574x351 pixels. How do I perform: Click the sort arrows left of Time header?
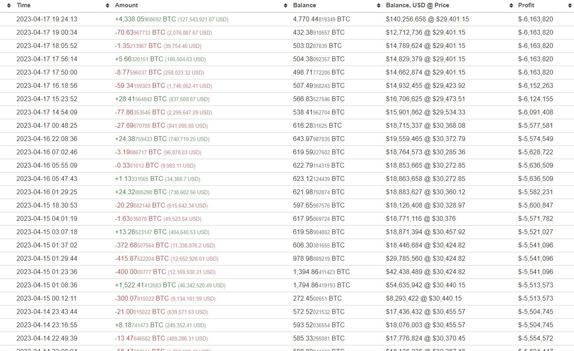tap(10, 5)
